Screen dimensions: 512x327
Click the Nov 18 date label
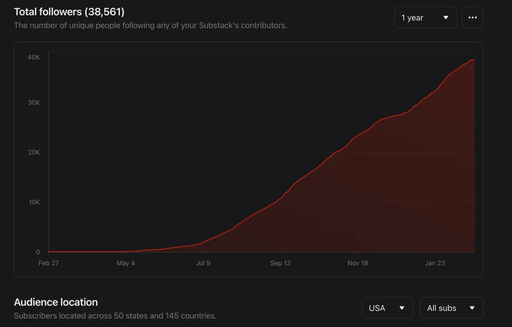click(x=358, y=263)
